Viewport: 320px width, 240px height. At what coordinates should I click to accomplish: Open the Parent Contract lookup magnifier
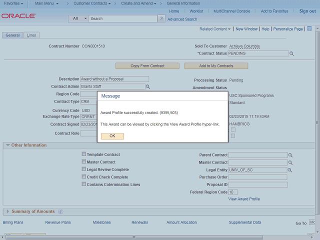(290, 155)
